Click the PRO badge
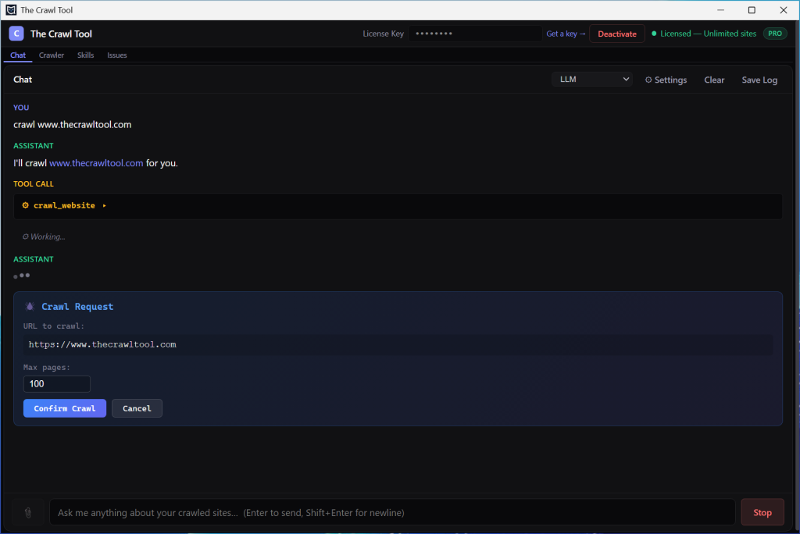Screen dimensions: 800x534 pos(774,34)
